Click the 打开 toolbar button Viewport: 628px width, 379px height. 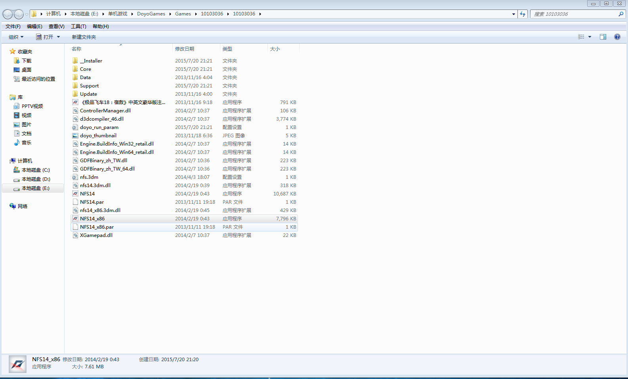[x=44, y=37]
